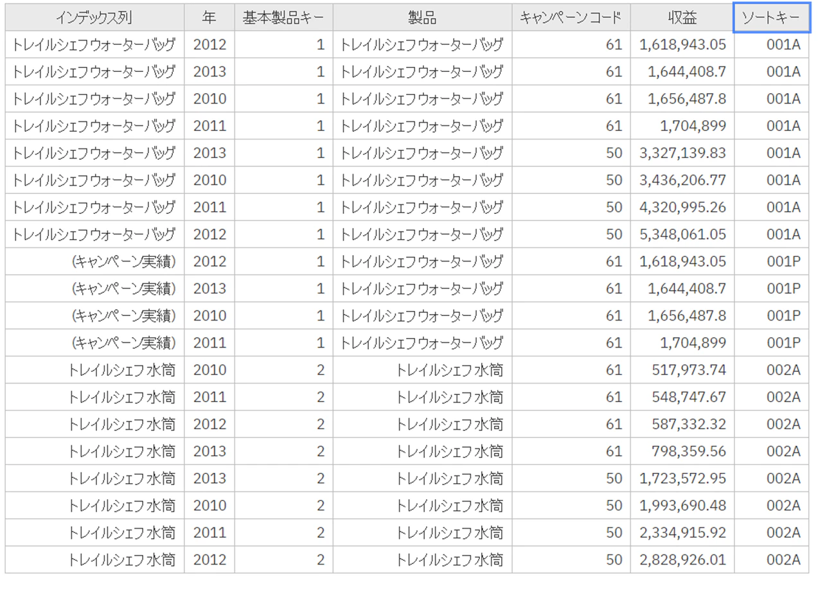Click year 2010 in the 517,973.74 row

click(x=209, y=370)
